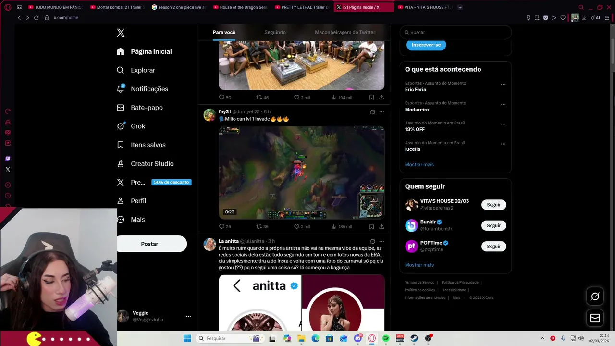Screen dimensions: 615x346
Task: Open the anitta screenshot image
Action: (x=302, y=303)
